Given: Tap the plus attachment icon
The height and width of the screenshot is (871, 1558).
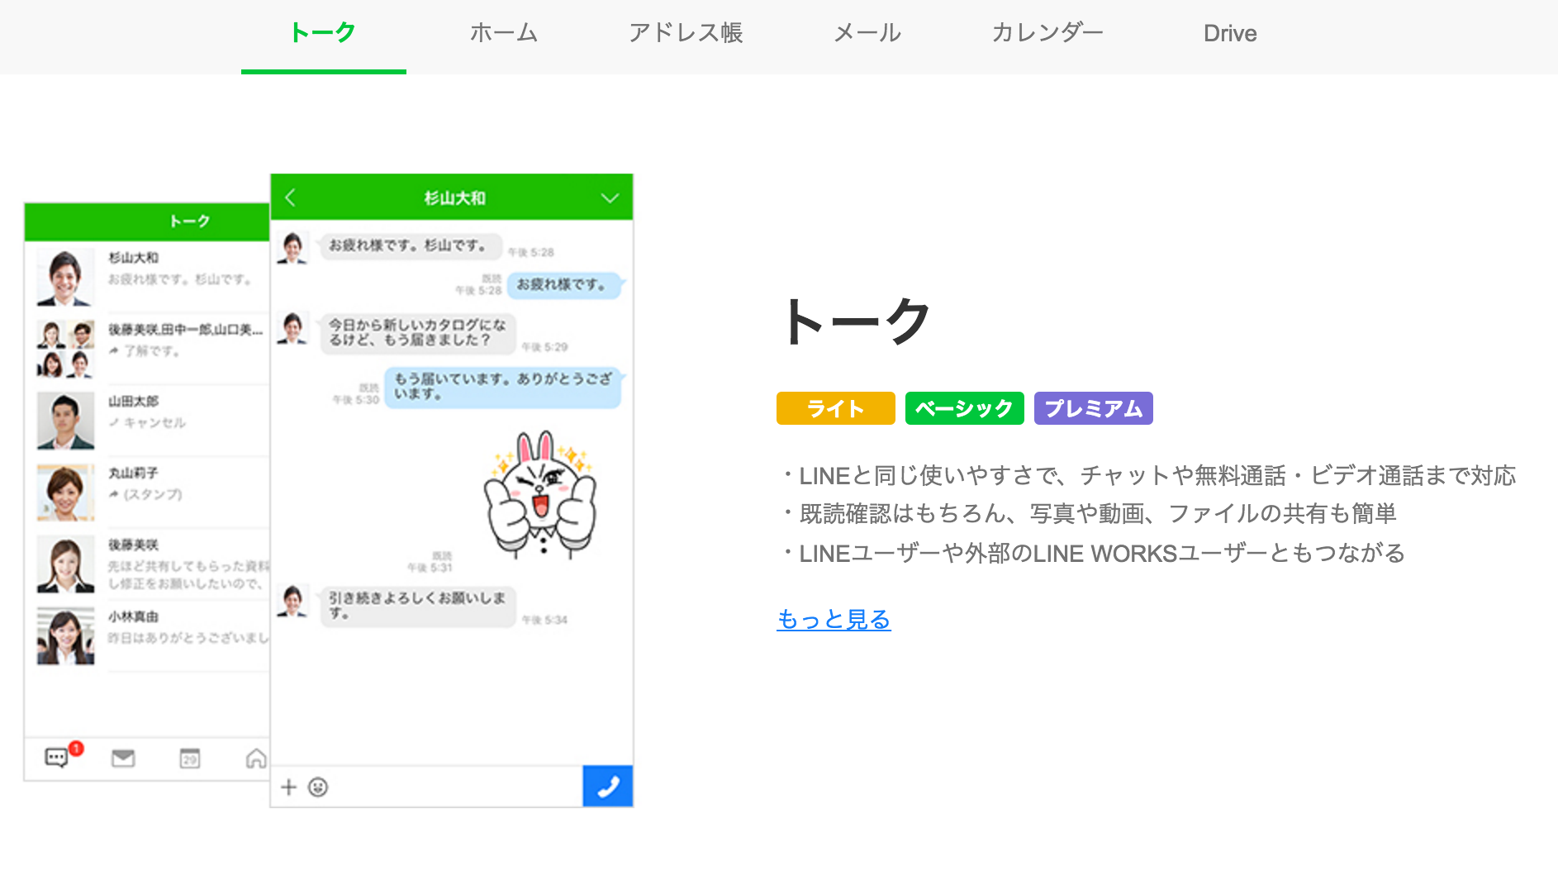Looking at the screenshot, I should (288, 787).
